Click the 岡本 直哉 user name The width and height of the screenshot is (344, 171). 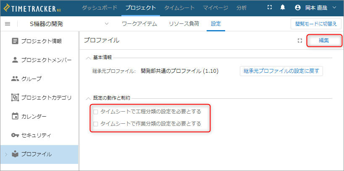pyautogui.click(x=316, y=8)
